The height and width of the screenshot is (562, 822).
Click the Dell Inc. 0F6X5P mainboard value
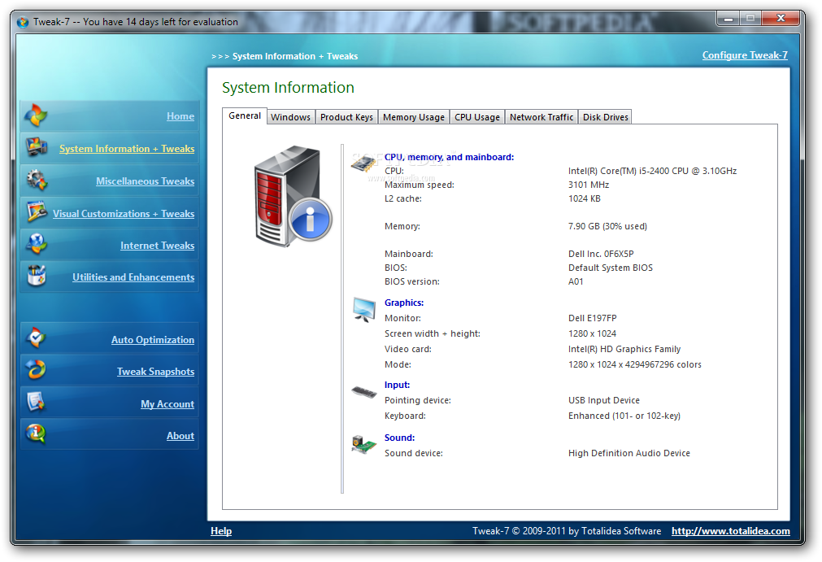601,254
